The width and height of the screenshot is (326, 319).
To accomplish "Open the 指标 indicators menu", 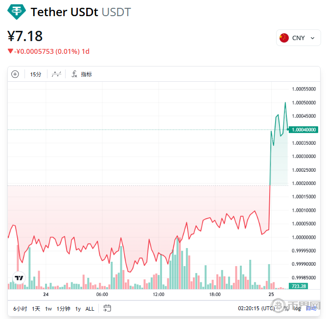I will click(x=82, y=74).
